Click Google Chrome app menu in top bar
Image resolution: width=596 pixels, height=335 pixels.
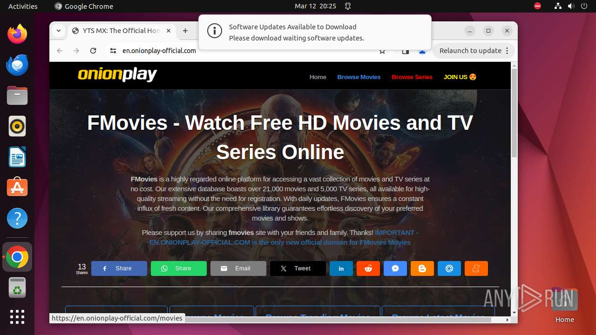84,6
